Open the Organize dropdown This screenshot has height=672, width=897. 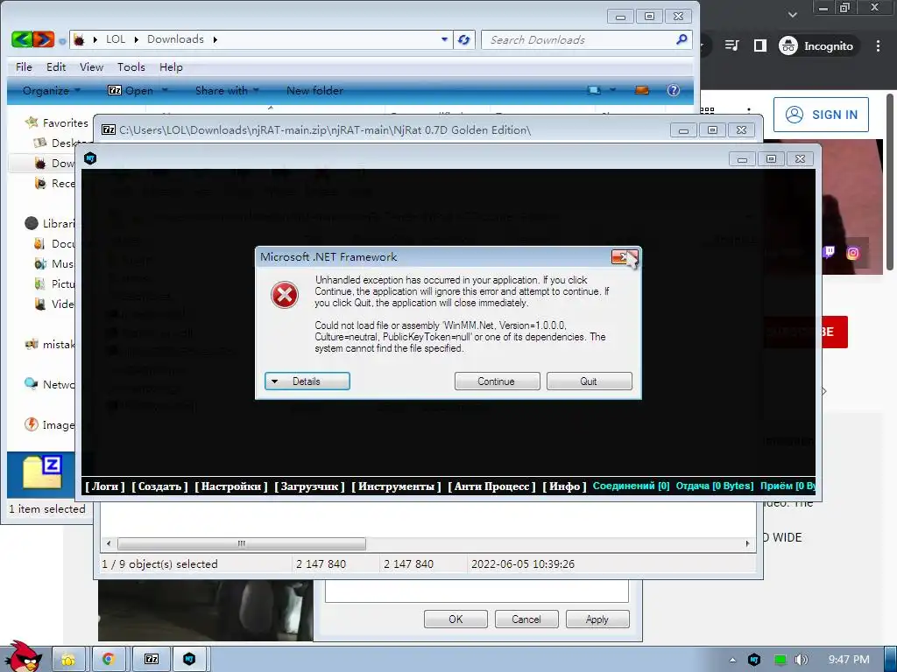point(52,90)
